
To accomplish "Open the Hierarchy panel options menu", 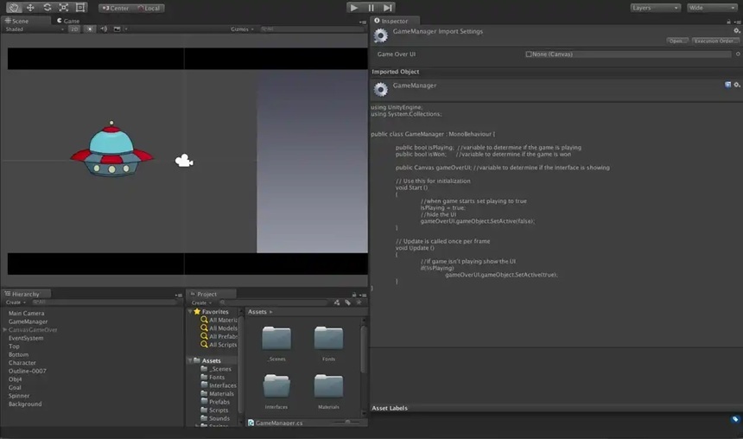I will (x=179, y=295).
